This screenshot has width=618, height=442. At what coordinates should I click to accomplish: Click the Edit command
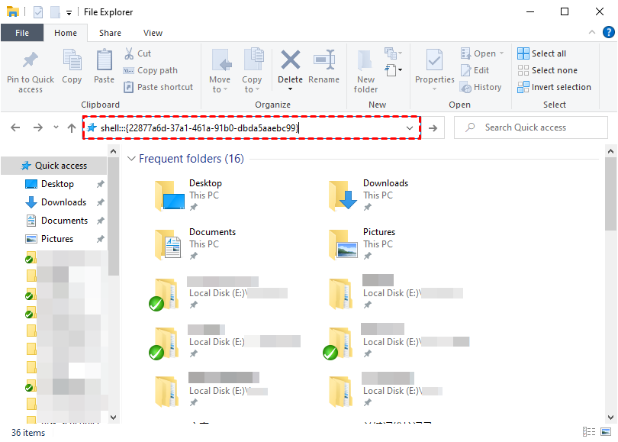coord(475,70)
